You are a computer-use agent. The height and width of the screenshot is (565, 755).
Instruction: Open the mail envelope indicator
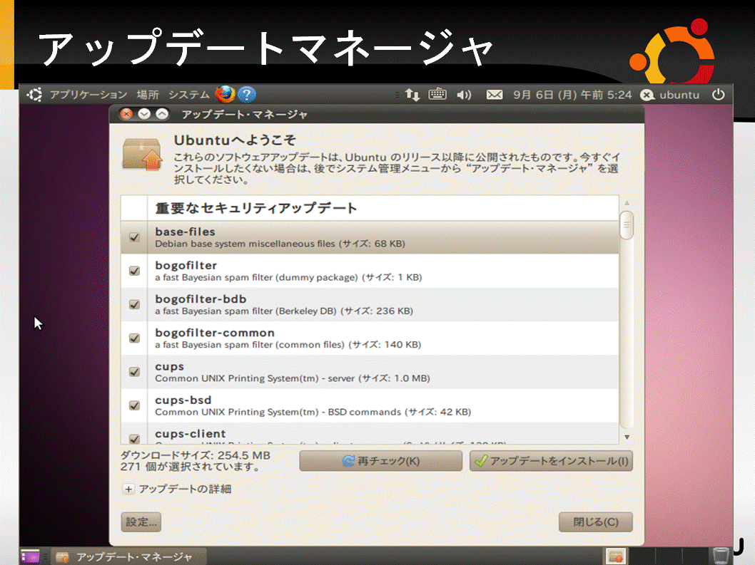494,94
